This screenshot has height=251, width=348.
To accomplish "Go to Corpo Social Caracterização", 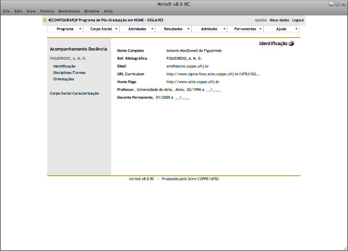I will (x=74, y=93).
